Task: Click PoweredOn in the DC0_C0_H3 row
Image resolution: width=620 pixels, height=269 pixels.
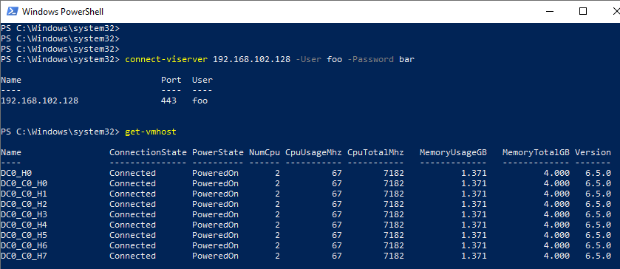Action: point(215,214)
